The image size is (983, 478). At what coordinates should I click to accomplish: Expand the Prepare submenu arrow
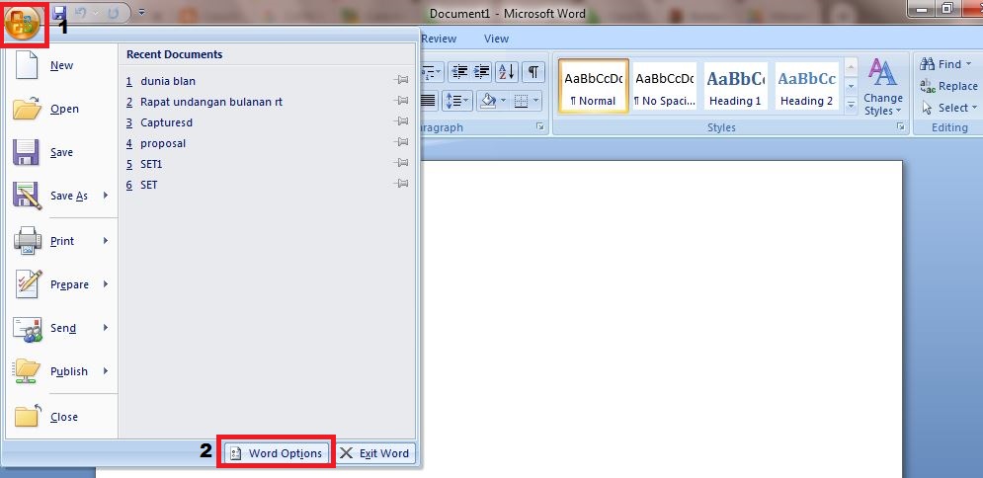(x=106, y=284)
